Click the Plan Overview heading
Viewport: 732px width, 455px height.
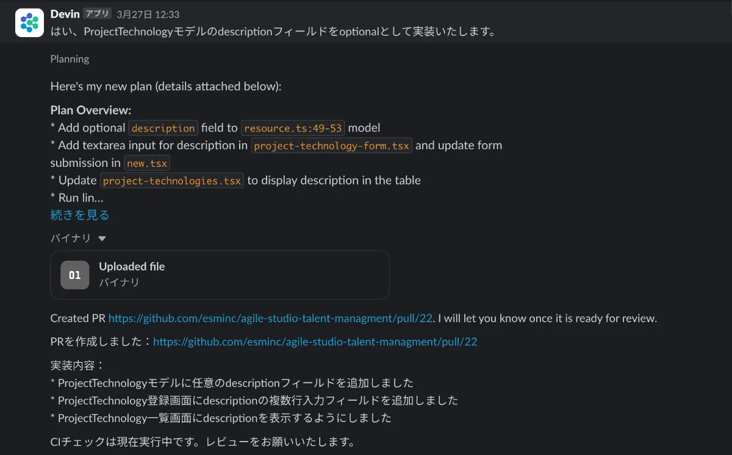click(x=91, y=110)
